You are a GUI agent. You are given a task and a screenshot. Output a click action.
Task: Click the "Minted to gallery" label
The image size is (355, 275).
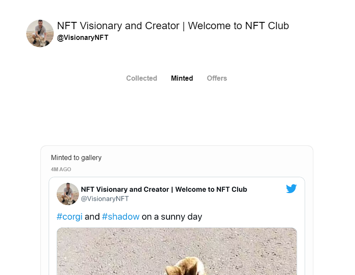(x=76, y=157)
